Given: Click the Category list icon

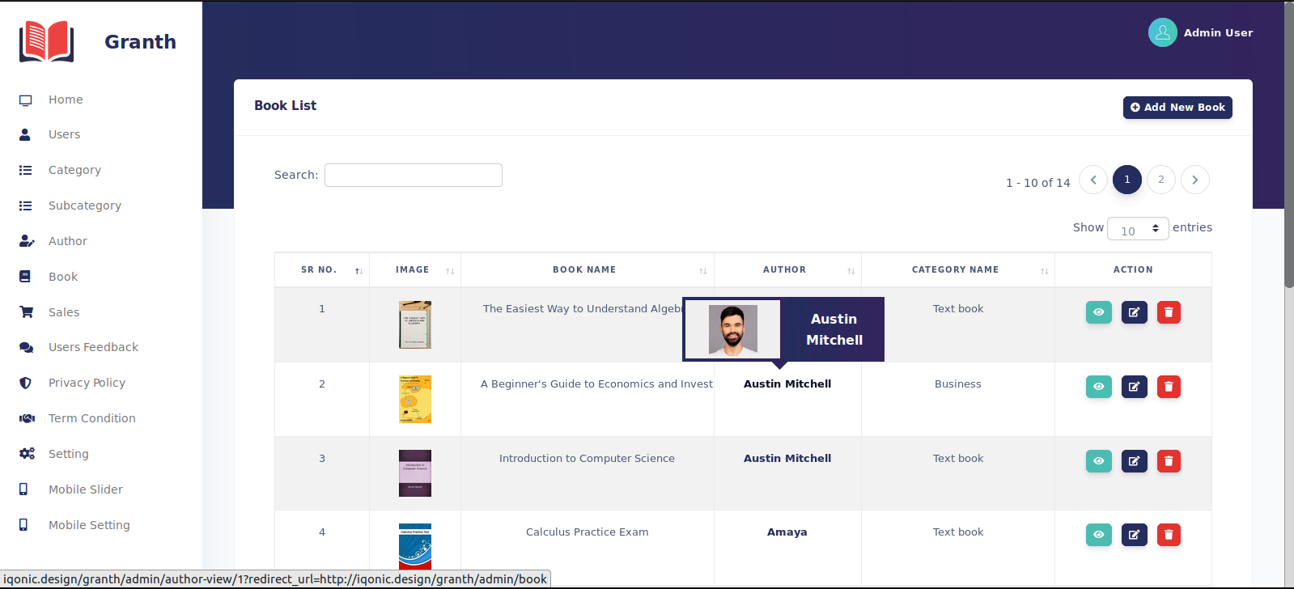Looking at the screenshot, I should coord(26,170).
